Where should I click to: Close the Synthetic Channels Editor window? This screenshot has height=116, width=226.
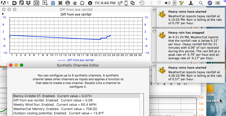[11, 65]
